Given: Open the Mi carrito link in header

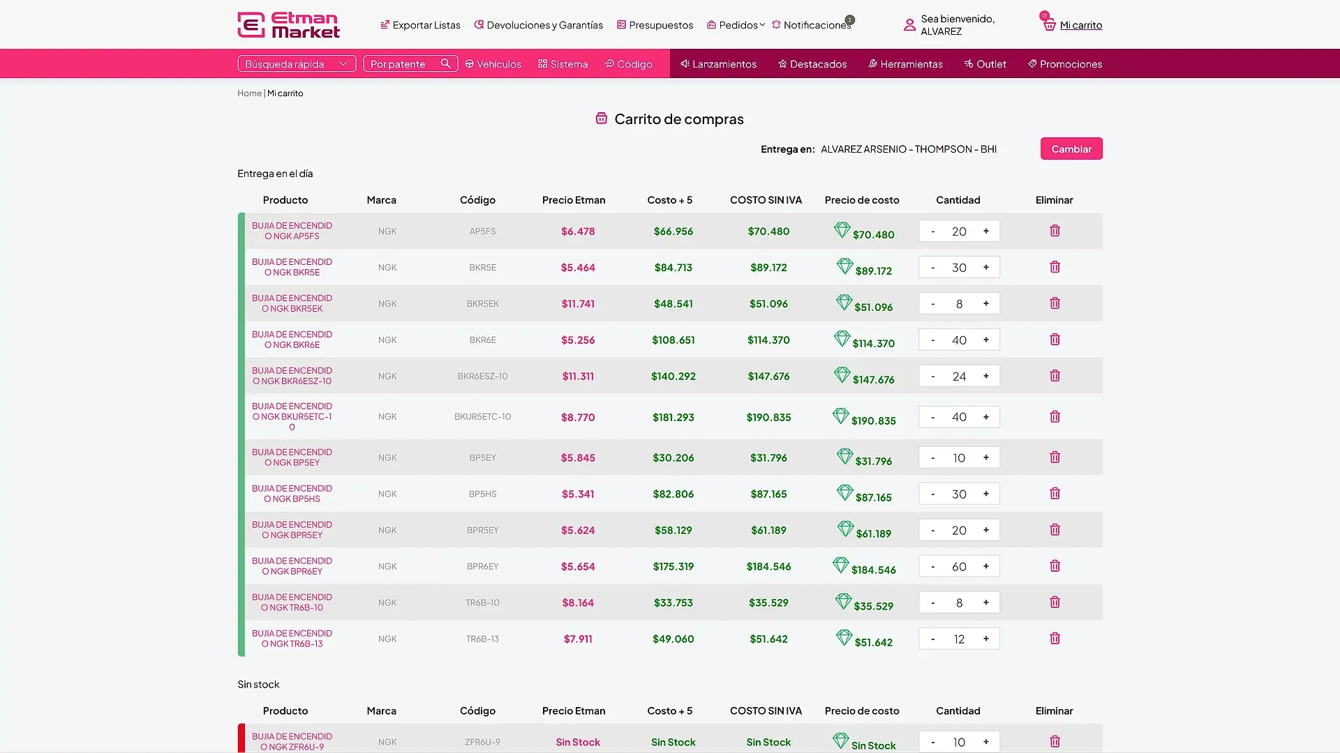Looking at the screenshot, I should point(1081,25).
